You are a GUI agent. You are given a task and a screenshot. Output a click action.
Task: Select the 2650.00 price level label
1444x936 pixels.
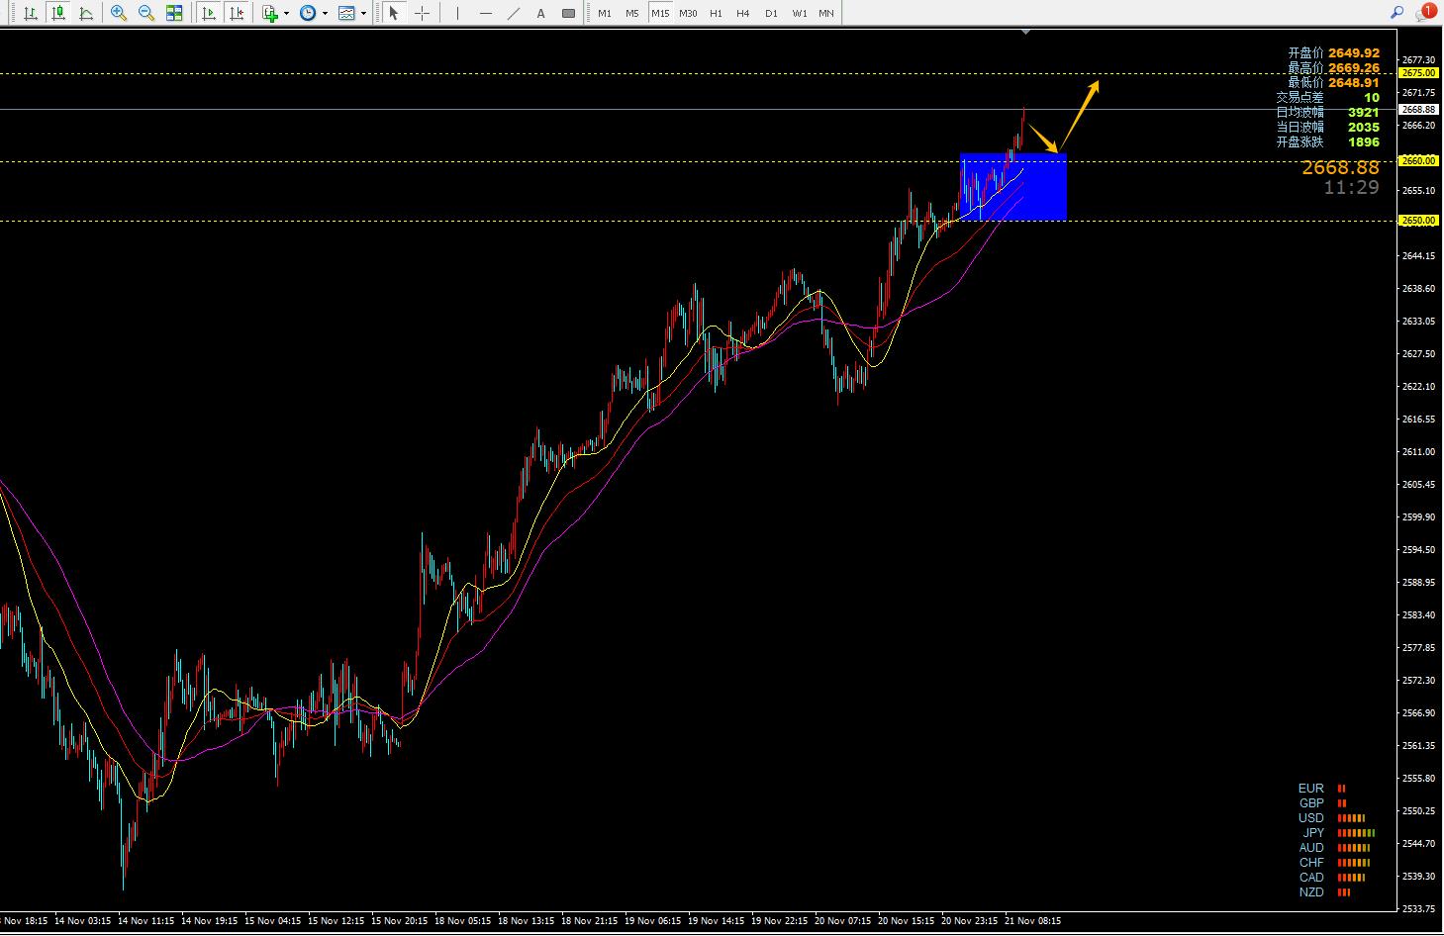click(x=1418, y=221)
